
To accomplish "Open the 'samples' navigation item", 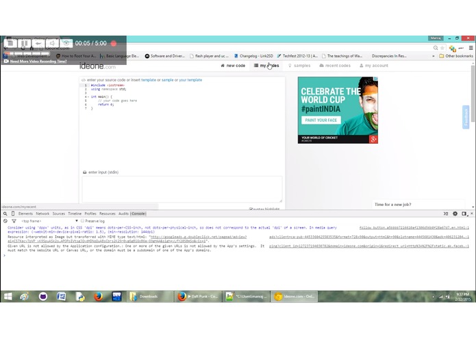I will [299, 66].
